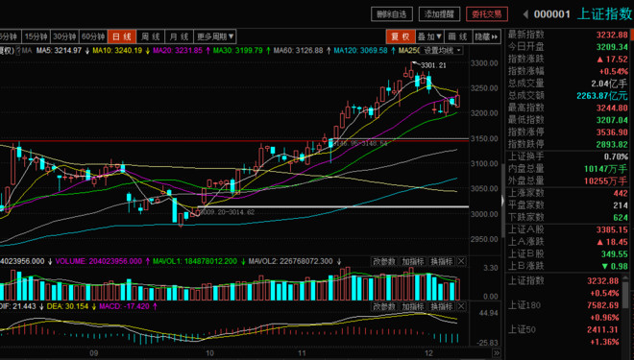This screenshot has height=360, width=634.
Task: Open the 设置均线 dropdown
Action: pyautogui.click(x=441, y=51)
